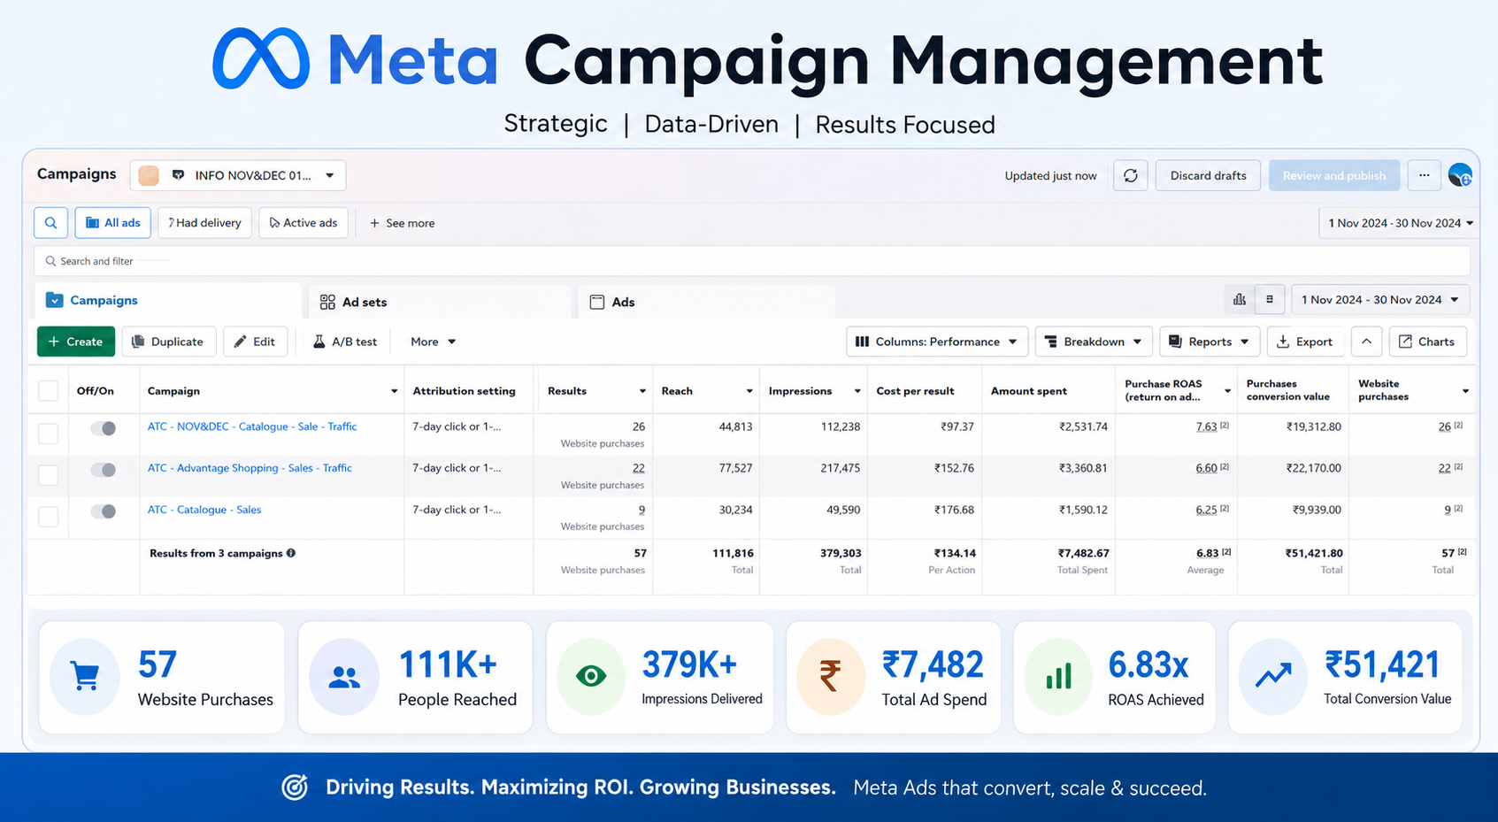Open the three-dot more options button
The height and width of the screenshot is (822, 1498).
coord(1424,175)
